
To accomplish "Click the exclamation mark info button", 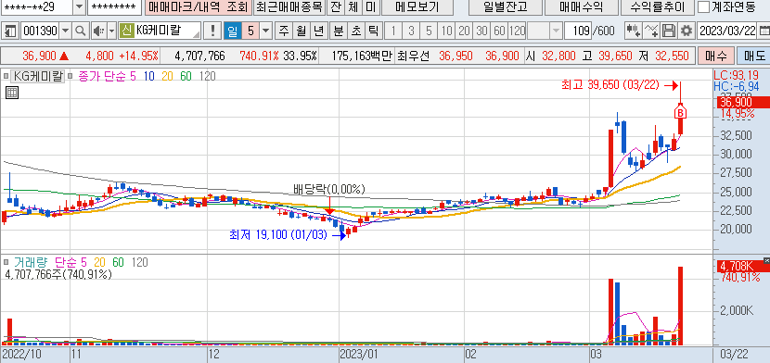I will click(x=212, y=31).
